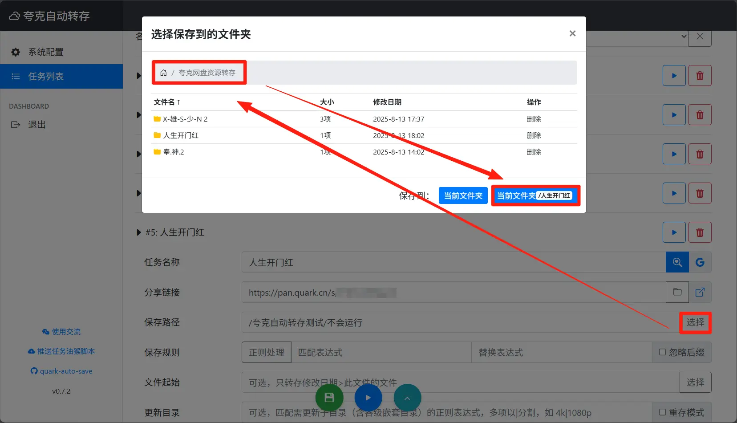This screenshot has height=423, width=737.
Task: Click 删除 for the 奉.神.2 folder
Action: [x=534, y=152]
